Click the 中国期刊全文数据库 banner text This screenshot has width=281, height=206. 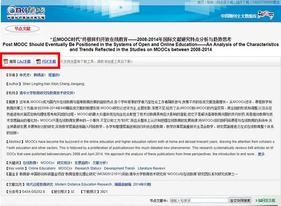click(x=239, y=16)
